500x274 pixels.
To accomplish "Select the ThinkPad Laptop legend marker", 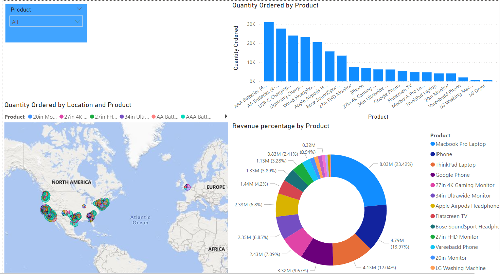I will coord(433,165).
